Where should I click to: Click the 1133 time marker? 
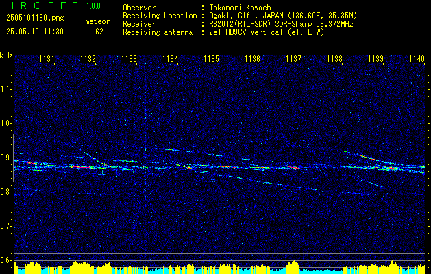[130, 58]
